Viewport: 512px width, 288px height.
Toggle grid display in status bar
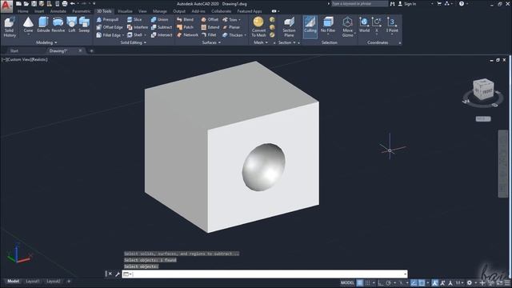tap(359, 282)
